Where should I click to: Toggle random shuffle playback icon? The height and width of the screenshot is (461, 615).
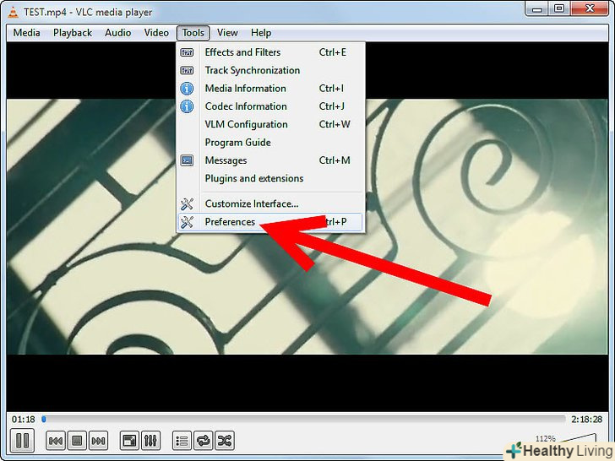coord(225,441)
